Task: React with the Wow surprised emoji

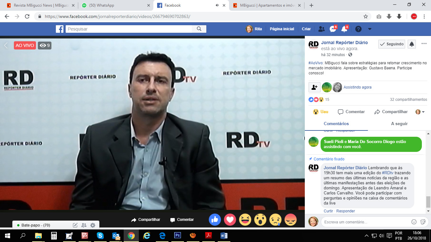Action: point(260,220)
